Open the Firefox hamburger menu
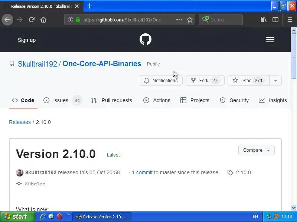The height and width of the screenshot is (222, 297). [290, 20]
